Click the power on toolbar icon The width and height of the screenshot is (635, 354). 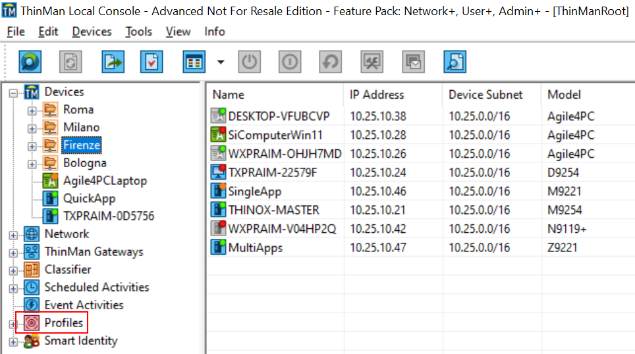[x=290, y=62]
